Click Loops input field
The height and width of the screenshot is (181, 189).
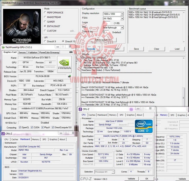click(107, 23)
